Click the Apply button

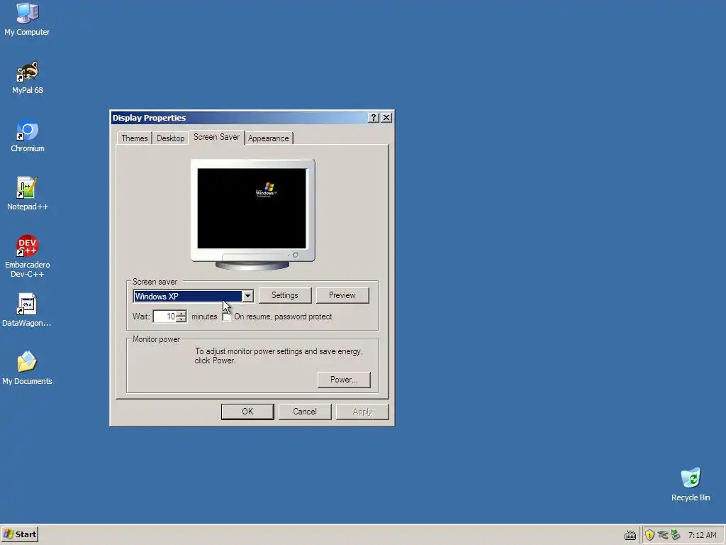(362, 412)
